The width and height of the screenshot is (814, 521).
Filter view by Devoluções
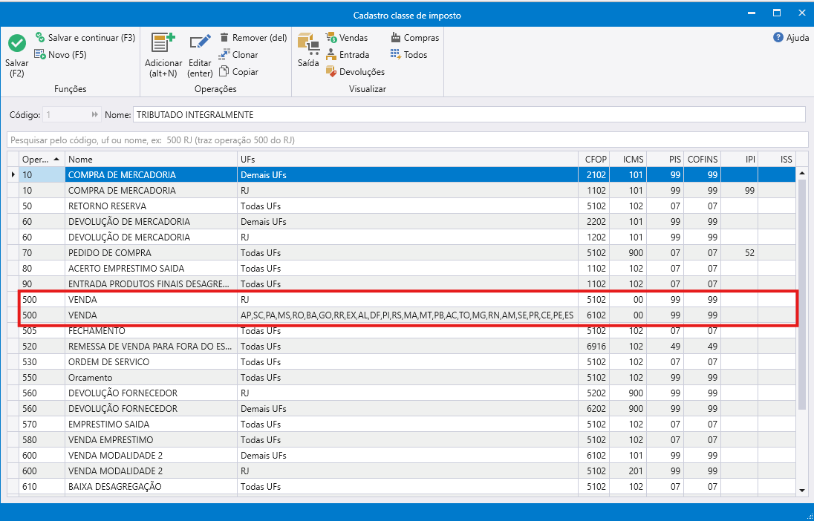click(x=356, y=71)
